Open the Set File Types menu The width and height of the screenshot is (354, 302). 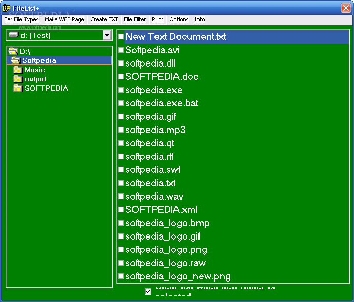click(21, 19)
